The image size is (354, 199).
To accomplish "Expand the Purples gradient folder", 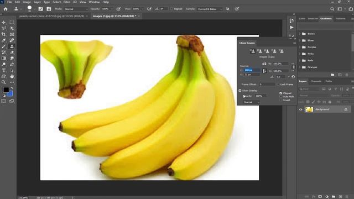I will pyautogui.click(x=300, y=47).
